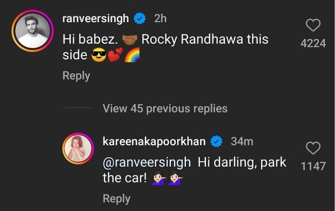
Task: Expand View 45 previous replies
Action: (x=165, y=108)
